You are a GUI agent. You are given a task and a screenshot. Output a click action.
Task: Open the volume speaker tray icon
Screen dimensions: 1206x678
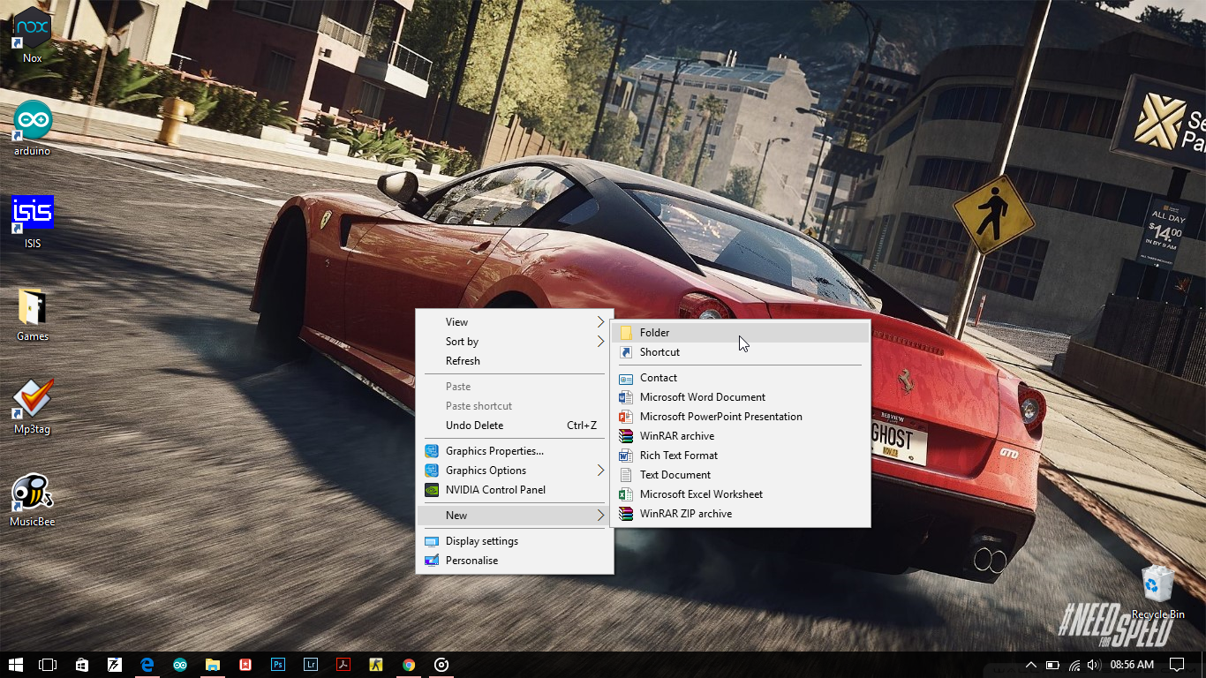click(1095, 665)
